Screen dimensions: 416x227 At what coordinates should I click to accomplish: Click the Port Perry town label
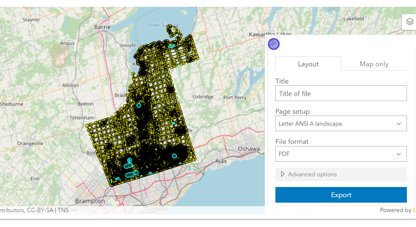(x=235, y=97)
